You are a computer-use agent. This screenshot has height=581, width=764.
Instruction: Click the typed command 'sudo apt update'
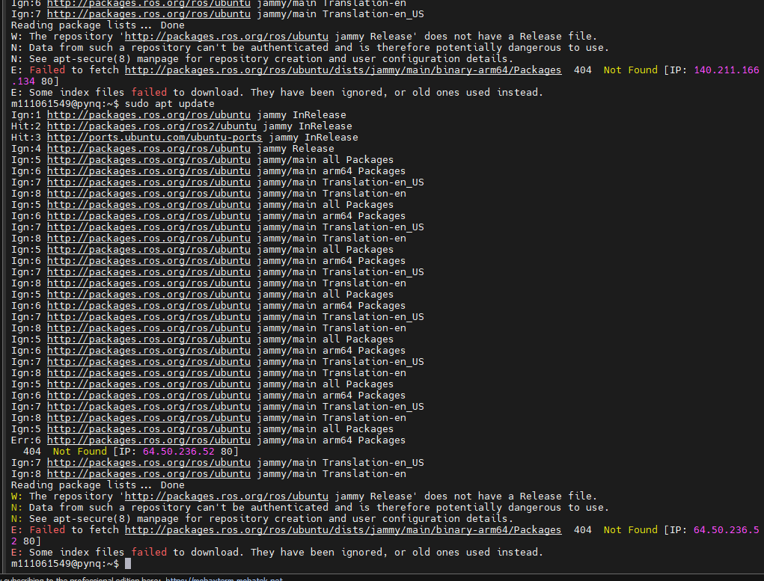pos(170,104)
